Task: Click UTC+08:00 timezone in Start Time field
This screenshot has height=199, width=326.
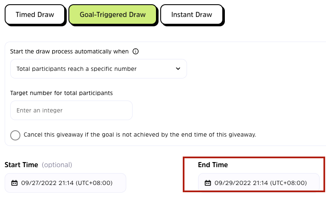Action: [x=94, y=183]
